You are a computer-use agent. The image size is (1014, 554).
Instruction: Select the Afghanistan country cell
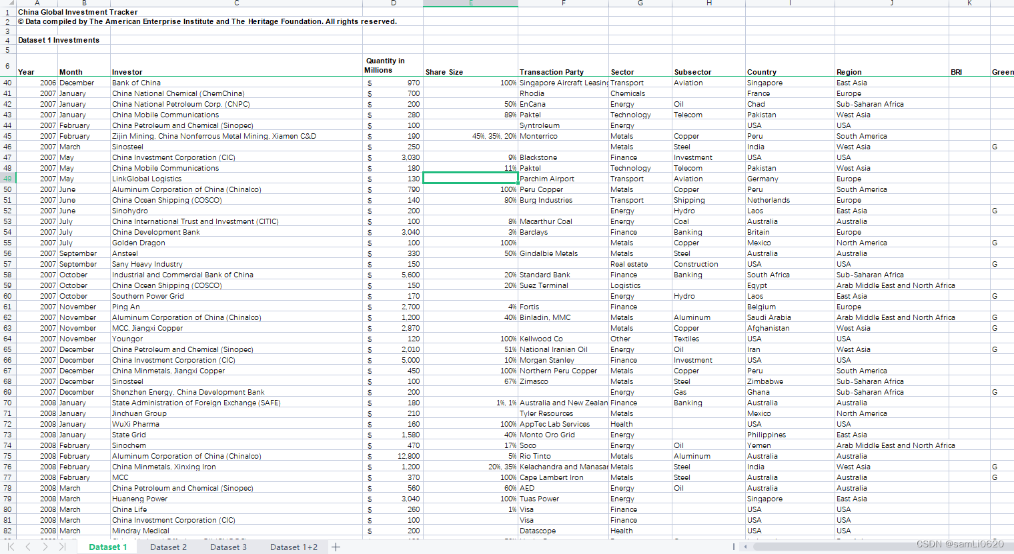click(x=790, y=328)
